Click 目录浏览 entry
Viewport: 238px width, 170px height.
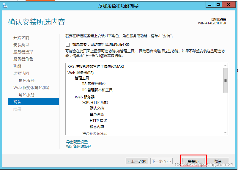(97, 114)
